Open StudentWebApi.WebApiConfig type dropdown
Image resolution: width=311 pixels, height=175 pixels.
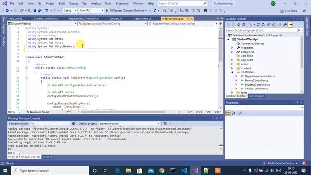pos(112,24)
